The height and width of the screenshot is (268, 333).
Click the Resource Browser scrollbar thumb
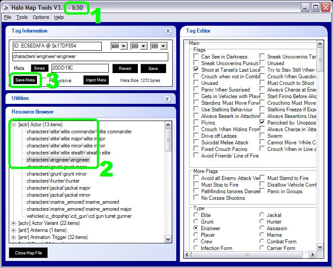click(x=168, y=140)
